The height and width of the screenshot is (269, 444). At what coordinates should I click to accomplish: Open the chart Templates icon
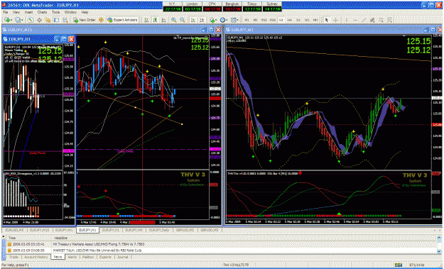(x=233, y=20)
